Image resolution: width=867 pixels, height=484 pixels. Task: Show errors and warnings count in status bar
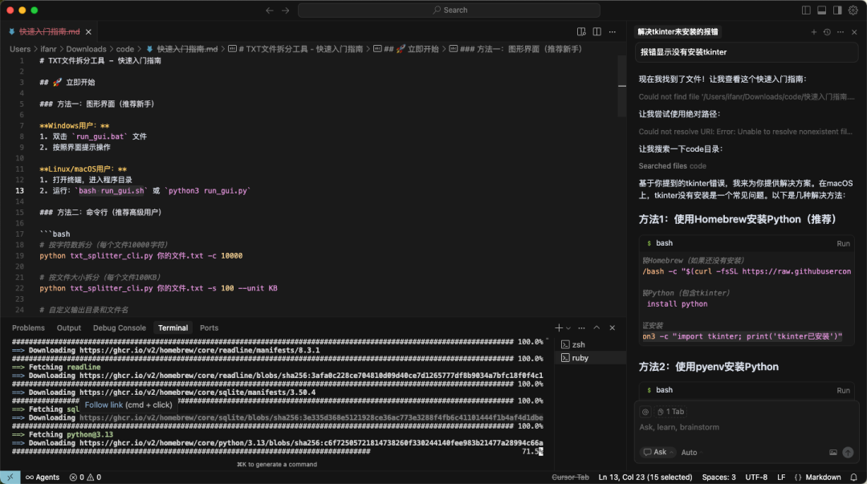coord(85,477)
